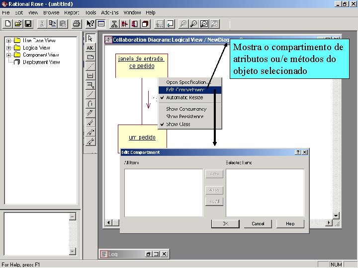Click the Cut scissors icon
This screenshot has width=358, height=268.
(x=42, y=24)
